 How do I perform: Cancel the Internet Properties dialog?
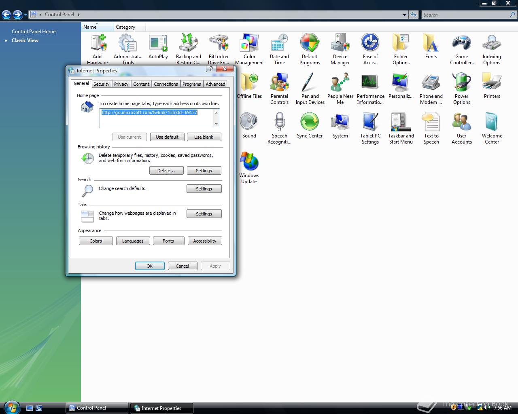pyautogui.click(x=182, y=266)
